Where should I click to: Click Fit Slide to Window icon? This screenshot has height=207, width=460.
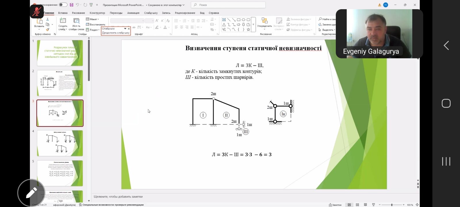coord(417,205)
